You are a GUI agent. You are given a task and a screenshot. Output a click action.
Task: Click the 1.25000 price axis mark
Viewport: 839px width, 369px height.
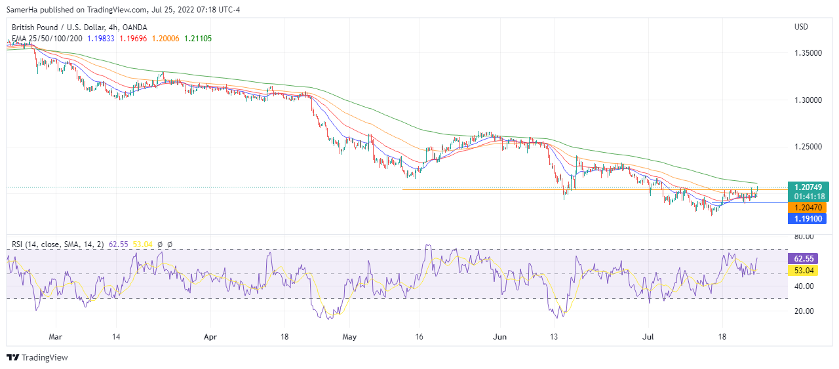[808, 147]
